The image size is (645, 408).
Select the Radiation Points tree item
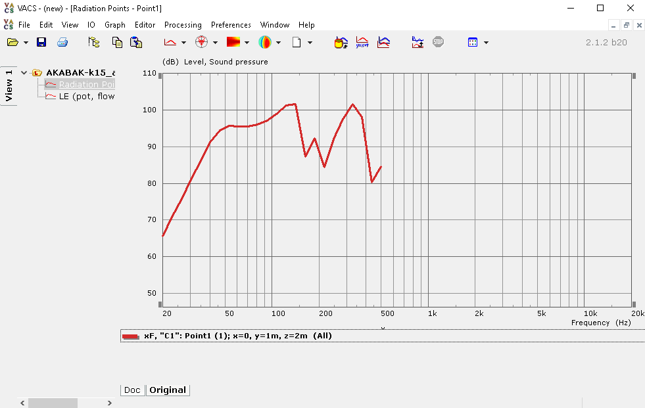(x=80, y=84)
